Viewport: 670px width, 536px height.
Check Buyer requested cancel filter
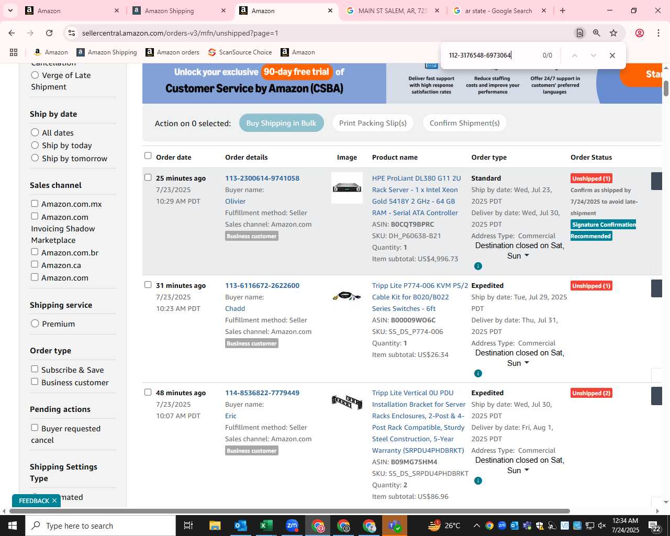(35, 428)
